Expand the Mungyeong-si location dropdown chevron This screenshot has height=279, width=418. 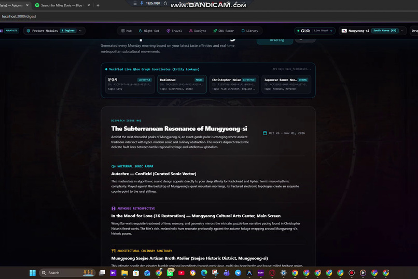402,31
